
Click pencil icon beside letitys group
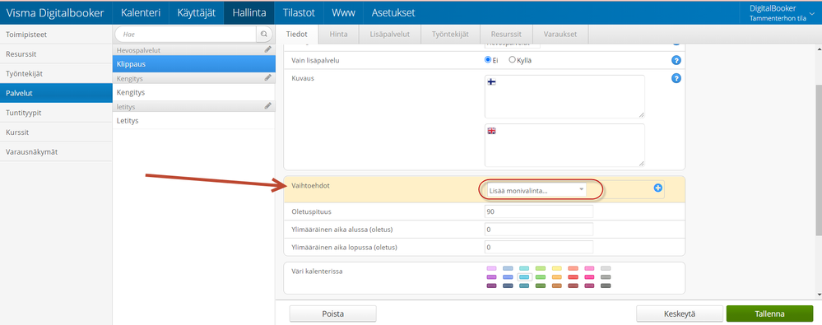pos(268,106)
